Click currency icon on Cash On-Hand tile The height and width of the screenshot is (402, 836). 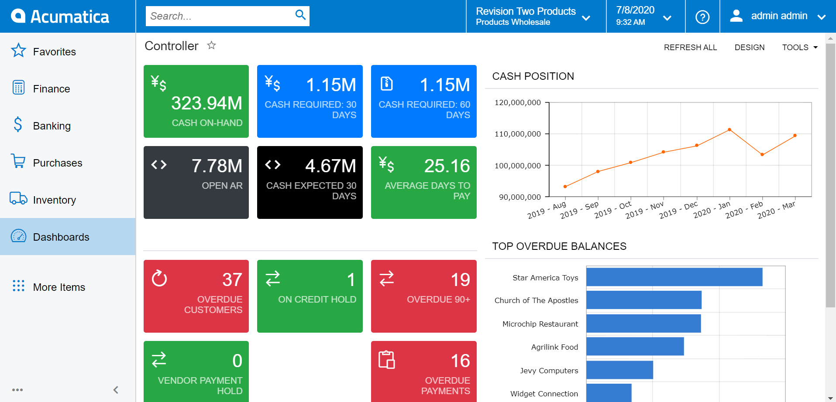(x=158, y=82)
